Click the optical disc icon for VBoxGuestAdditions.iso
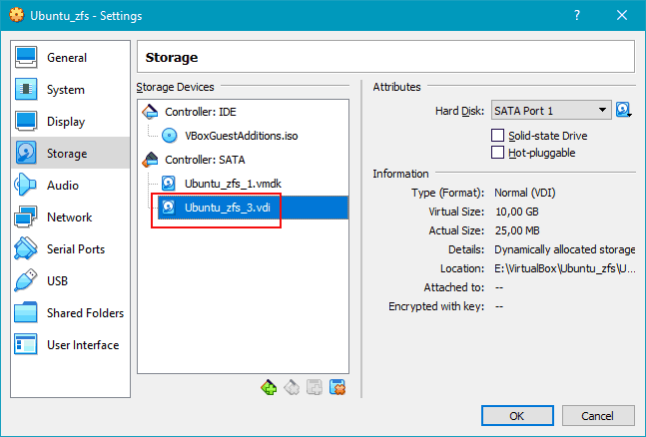 pos(169,136)
